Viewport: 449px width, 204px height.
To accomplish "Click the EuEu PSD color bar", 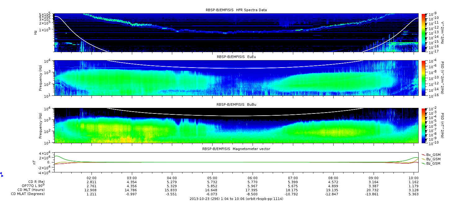I will pyautogui.click(x=424, y=78).
